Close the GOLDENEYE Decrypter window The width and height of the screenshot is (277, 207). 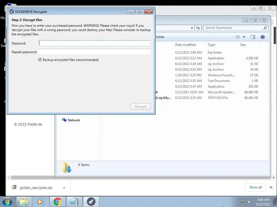point(149,12)
